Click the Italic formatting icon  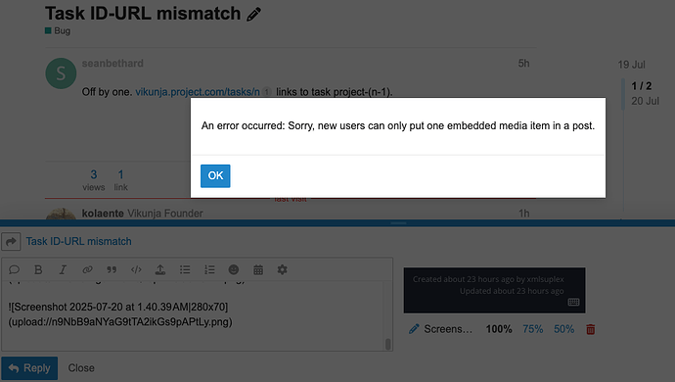(x=63, y=270)
